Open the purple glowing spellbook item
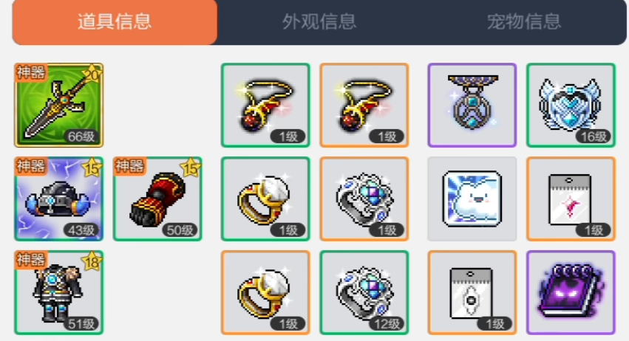Image resolution: width=629 pixels, height=341 pixels. pyautogui.click(x=571, y=292)
